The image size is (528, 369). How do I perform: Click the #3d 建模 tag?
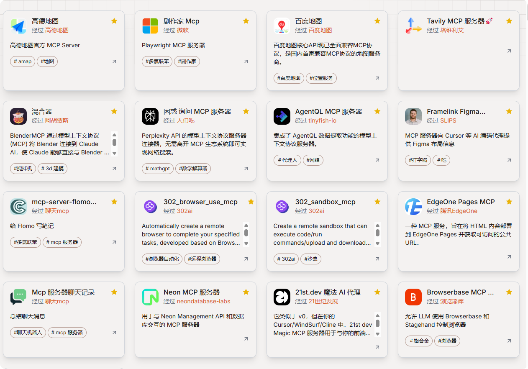click(52, 169)
